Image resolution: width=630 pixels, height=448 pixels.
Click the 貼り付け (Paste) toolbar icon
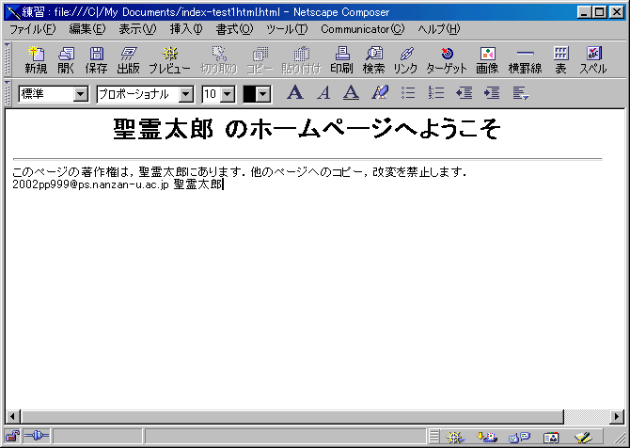(301, 59)
